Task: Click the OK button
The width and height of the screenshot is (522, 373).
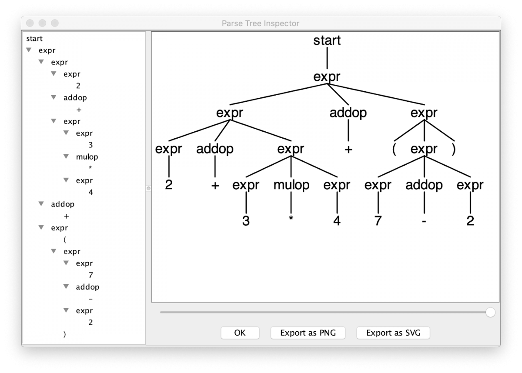Action: coord(240,333)
